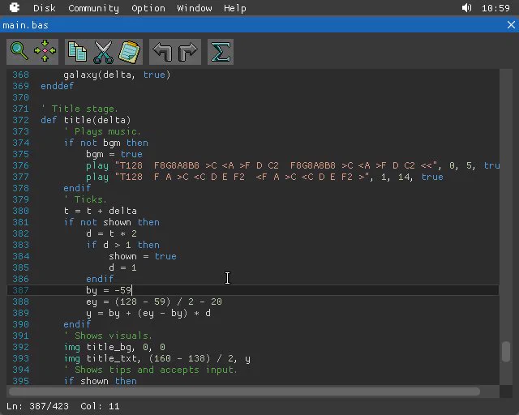Viewport: 519px width, 415px height.
Task: Click the 'Shows tips and accepts input.' comment
Action: (x=151, y=370)
